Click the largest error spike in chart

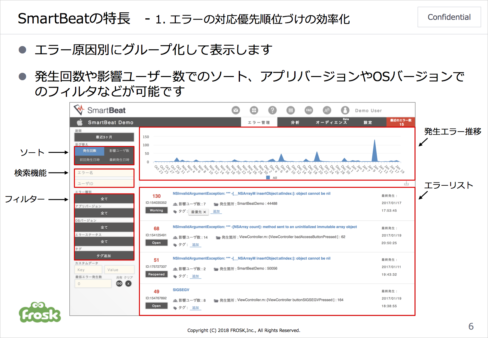[x=374, y=150]
